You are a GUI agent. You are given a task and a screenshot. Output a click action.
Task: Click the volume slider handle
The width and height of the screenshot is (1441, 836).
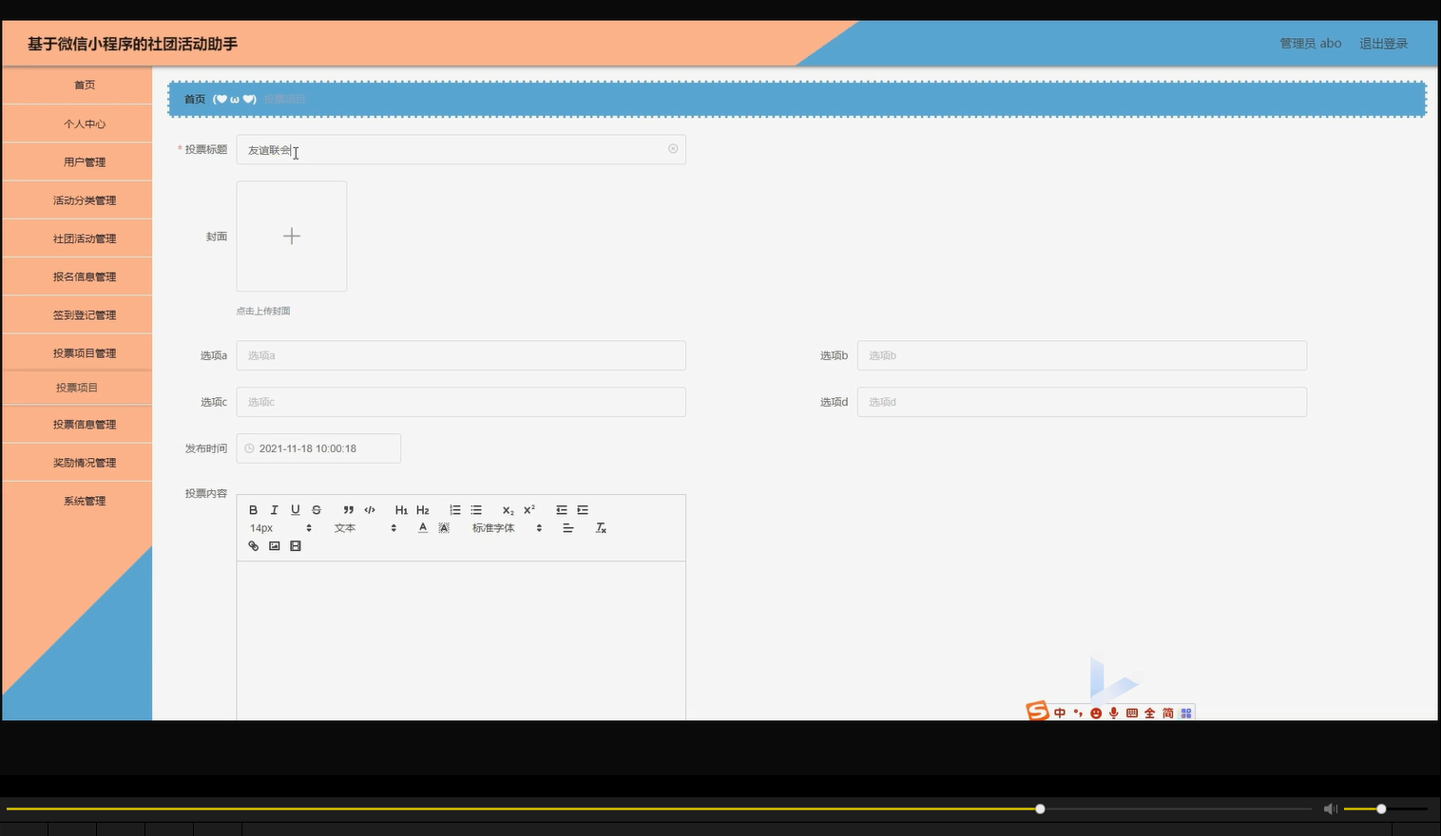pyautogui.click(x=1381, y=808)
